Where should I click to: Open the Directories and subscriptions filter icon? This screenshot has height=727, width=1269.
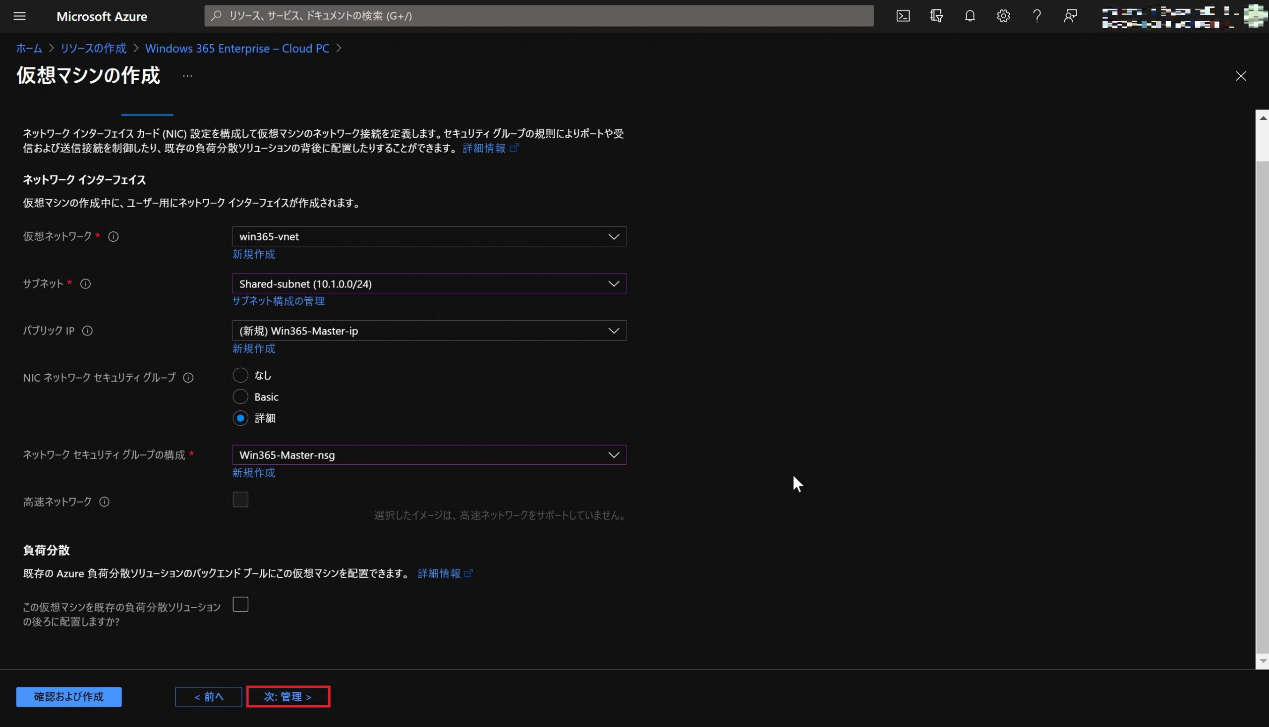pyautogui.click(x=936, y=16)
